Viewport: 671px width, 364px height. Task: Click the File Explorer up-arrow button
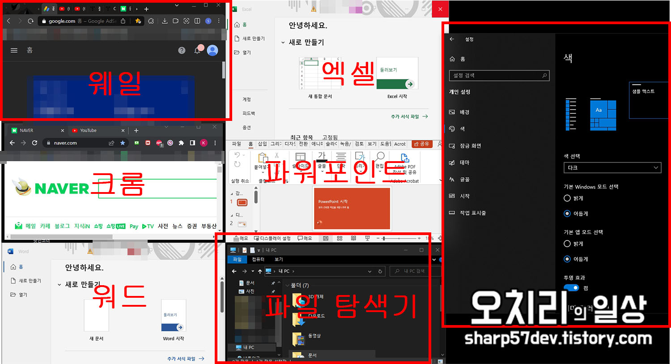[260, 271]
